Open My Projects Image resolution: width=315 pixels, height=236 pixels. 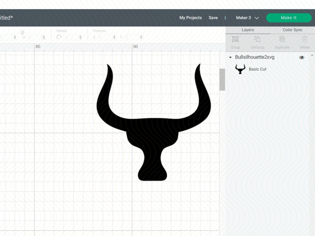[190, 18]
